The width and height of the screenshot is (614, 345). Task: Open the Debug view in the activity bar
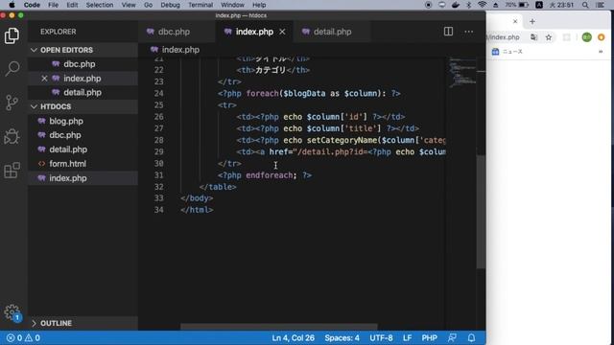tap(12, 136)
